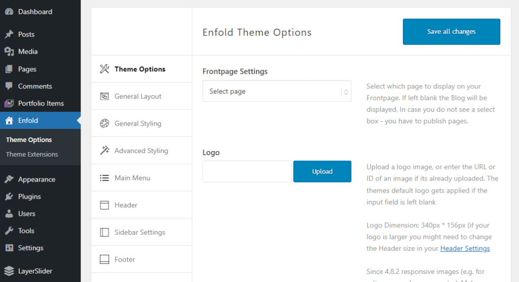
Task: Click the Logo URL input field
Action: pyautogui.click(x=247, y=171)
